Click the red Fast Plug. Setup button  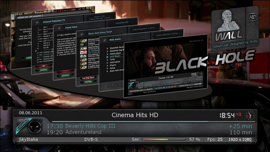(x=88, y=78)
